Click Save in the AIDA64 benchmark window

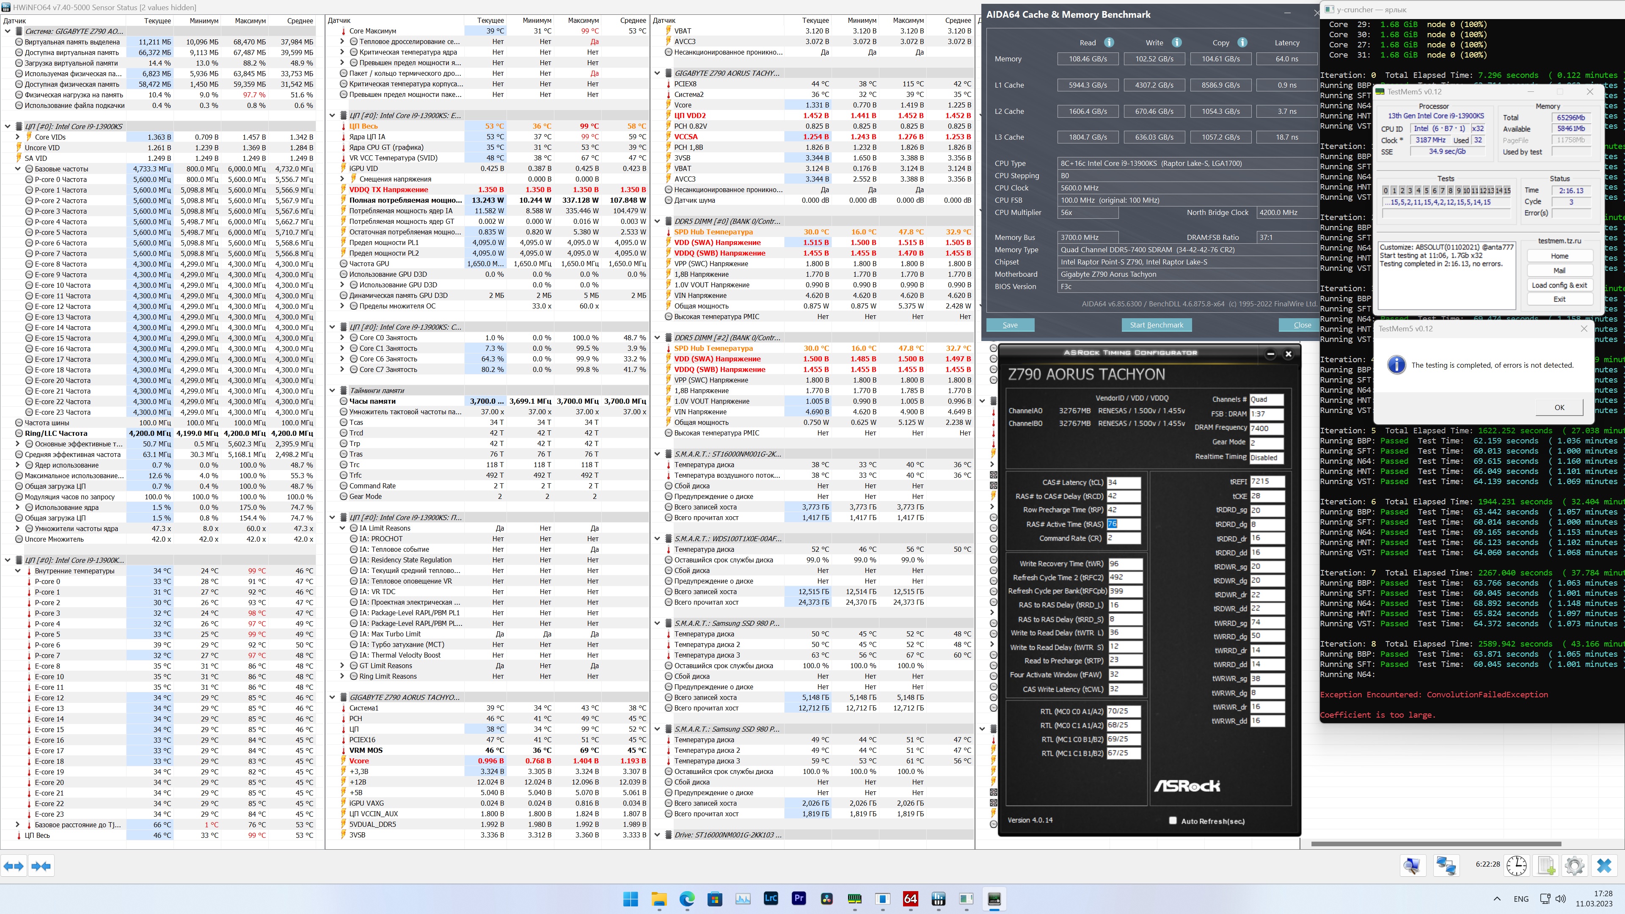(1010, 325)
